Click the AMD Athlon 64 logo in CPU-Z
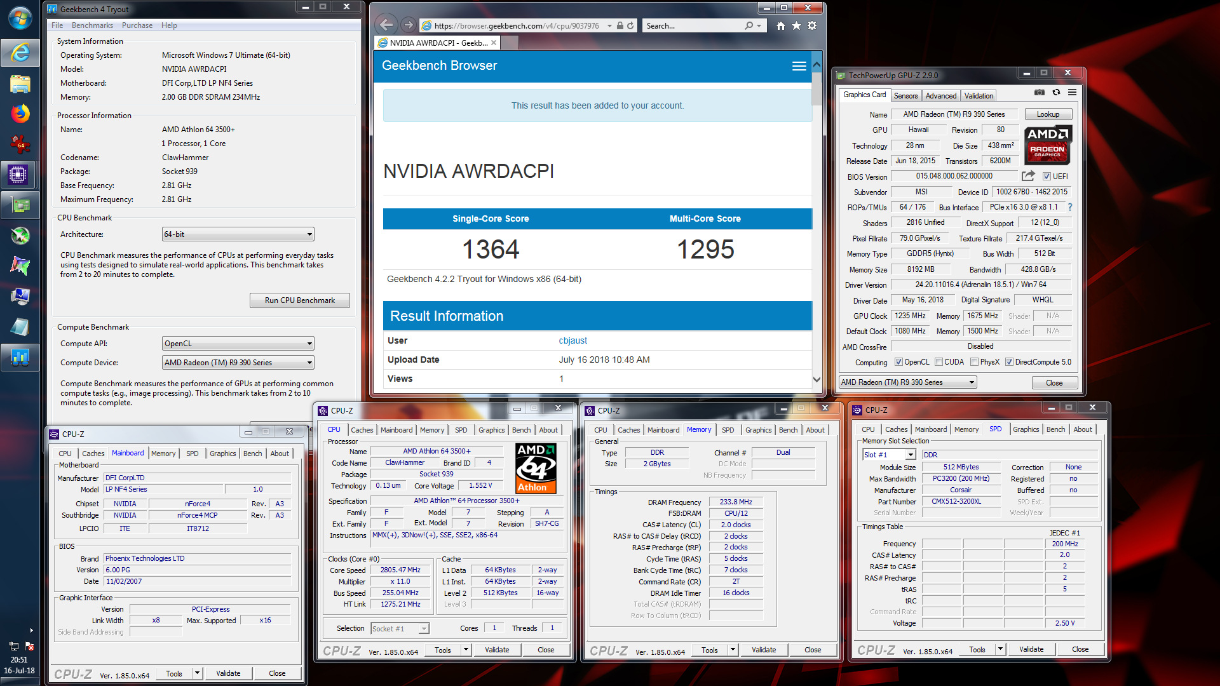This screenshot has height=686, width=1220. pos(536,468)
